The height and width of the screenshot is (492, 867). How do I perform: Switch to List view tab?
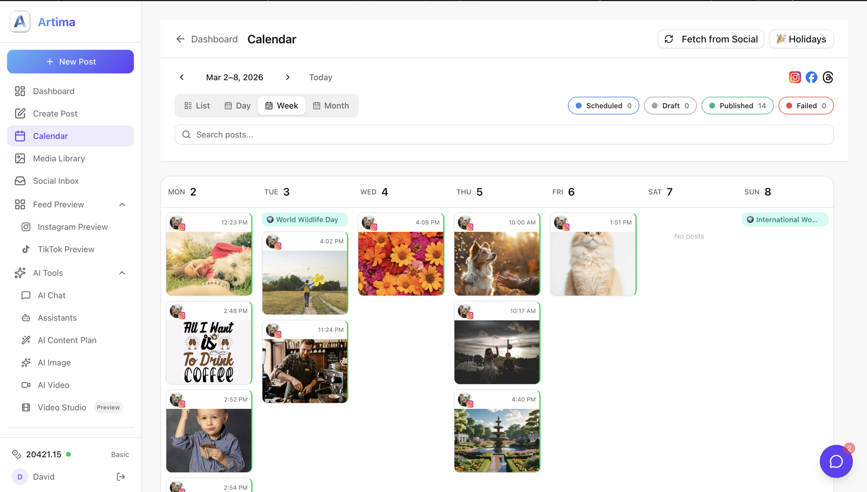click(x=197, y=106)
